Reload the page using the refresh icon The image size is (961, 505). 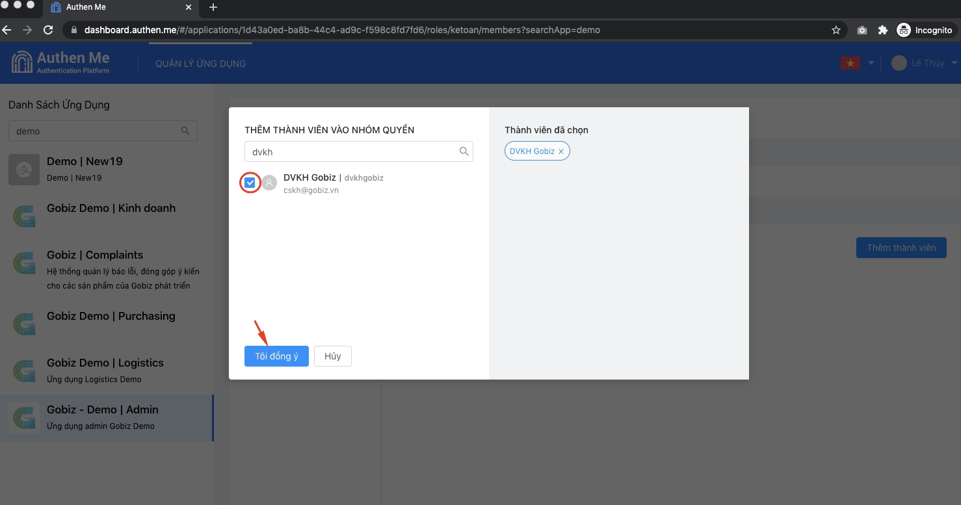click(47, 30)
